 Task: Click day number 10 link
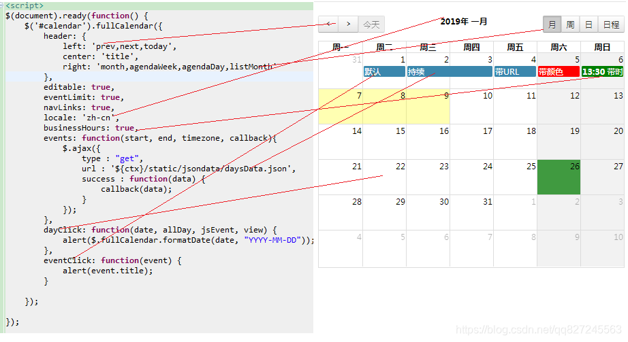pyautogui.click(x=488, y=96)
